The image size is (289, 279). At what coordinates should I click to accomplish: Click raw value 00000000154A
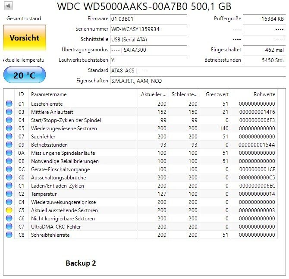click(257, 144)
